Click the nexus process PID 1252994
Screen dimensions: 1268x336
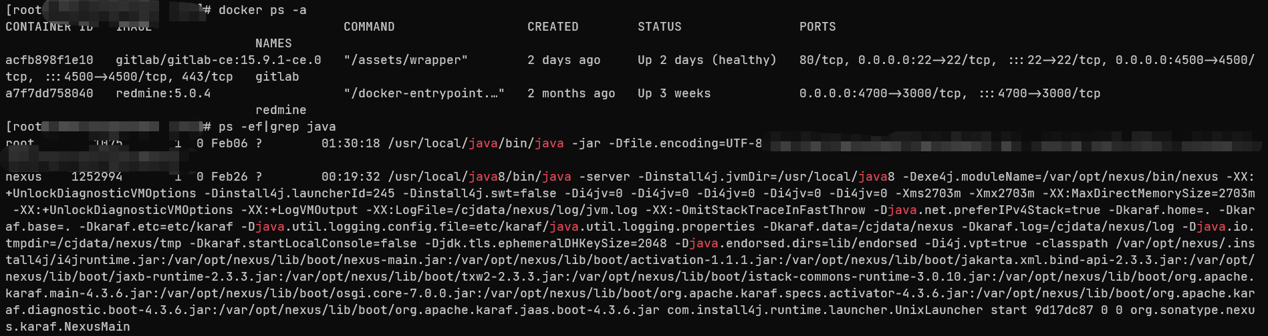(x=97, y=177)
